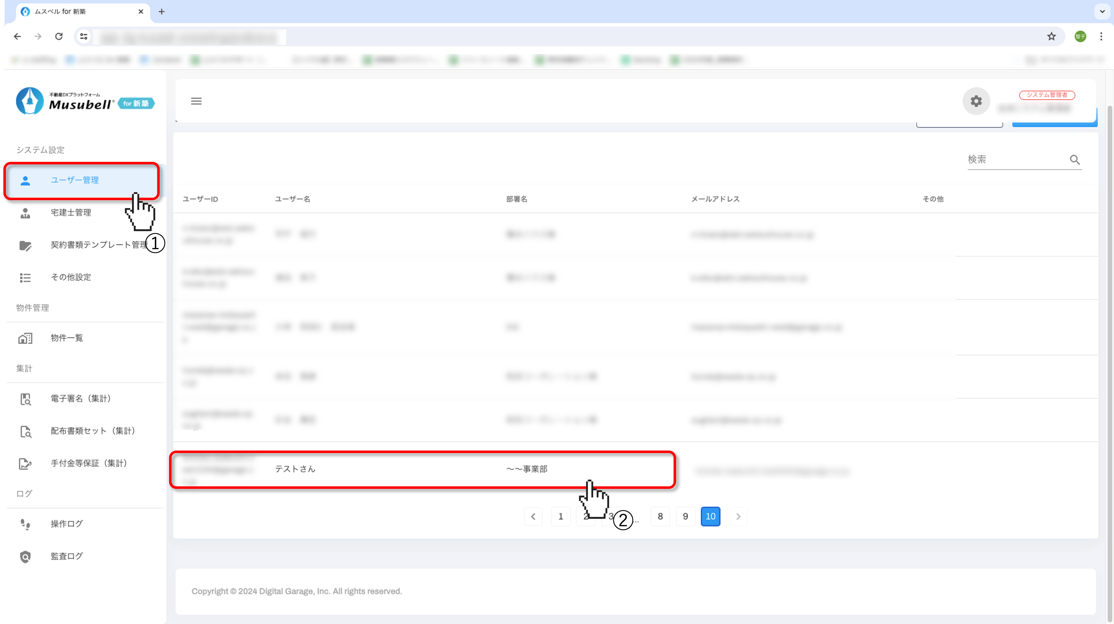Screen dimensions: 1114x624
Task: Go to next page with right chevron
Action: pos(738,516)
